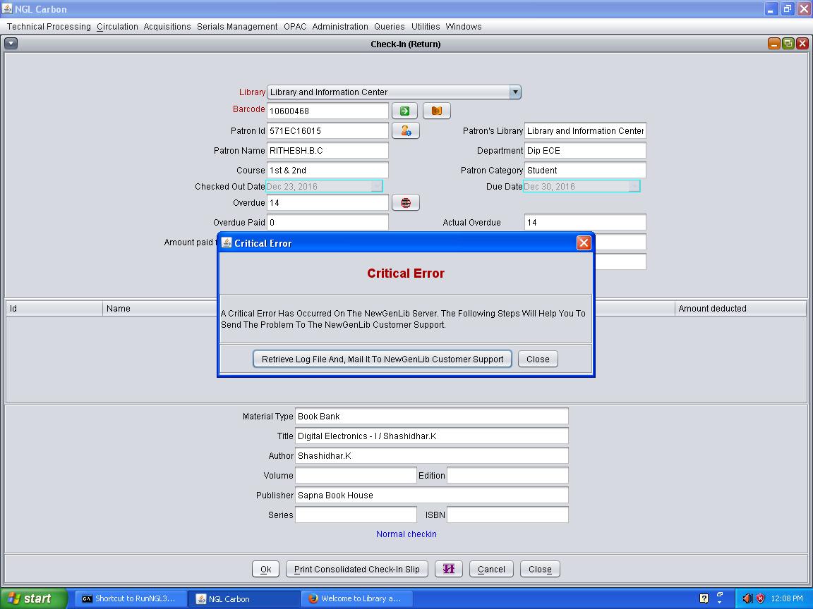Screen dimensions: 813x609
Task: Expand the Library dropdown list
Action: click(x=515, y=92)
